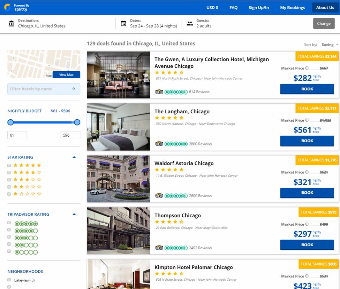Screen dimensions: 340x289
Task: Open the About Us page
Action: click(x=325, y=8)
